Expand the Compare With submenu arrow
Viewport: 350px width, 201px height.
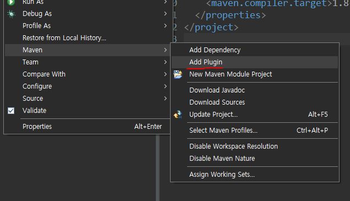click(x=166, y=74)
